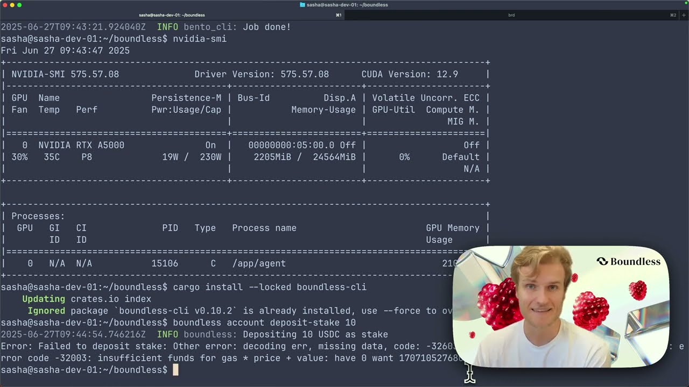
Task: Click the nvidia-smi command text
Action: click(201, 39)
